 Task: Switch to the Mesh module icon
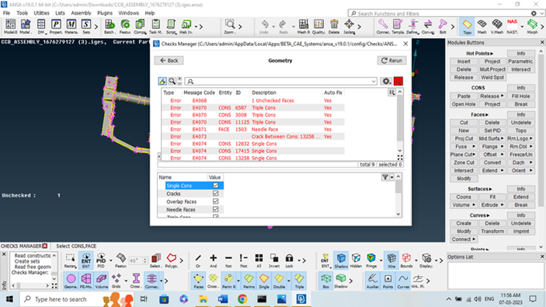482,26
